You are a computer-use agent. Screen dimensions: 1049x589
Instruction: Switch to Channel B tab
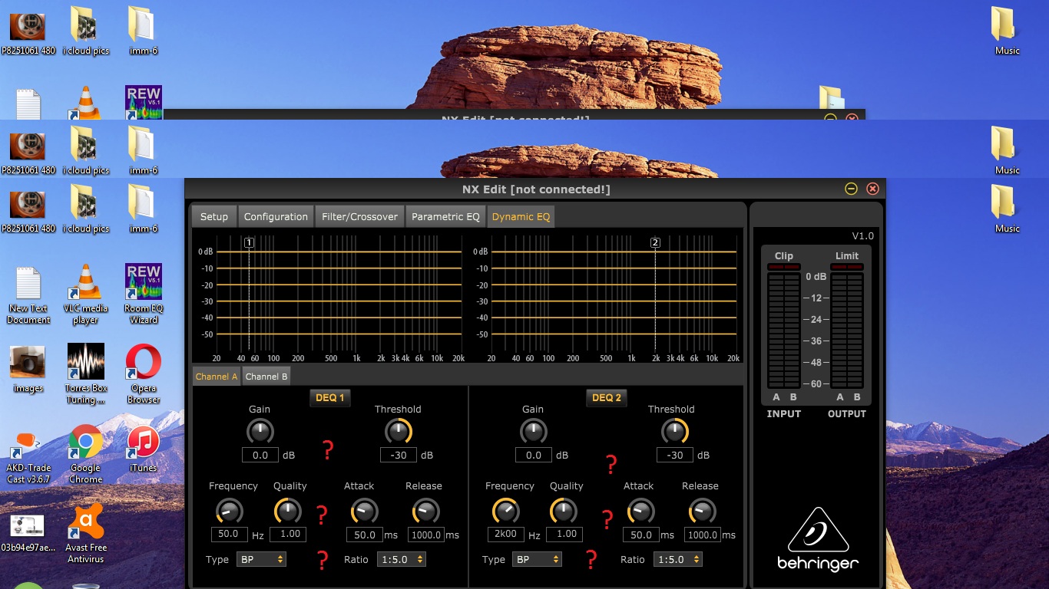[266, 376]
